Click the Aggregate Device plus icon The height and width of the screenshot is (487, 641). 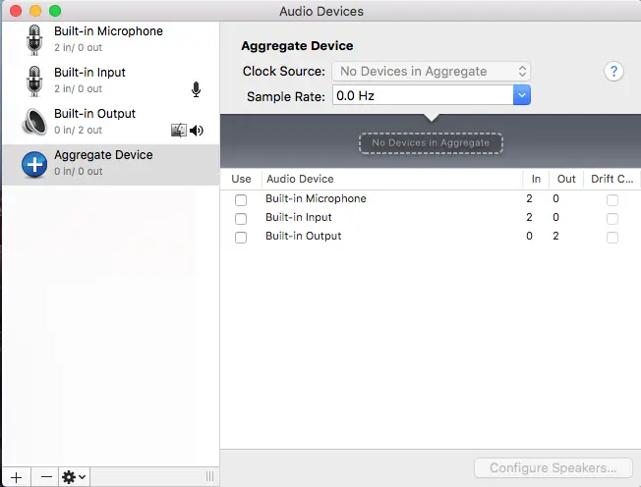tap(34, 164)
